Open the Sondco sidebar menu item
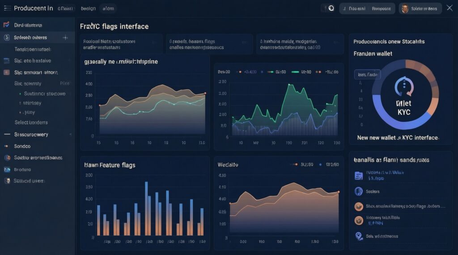 (x=38, y=146)
